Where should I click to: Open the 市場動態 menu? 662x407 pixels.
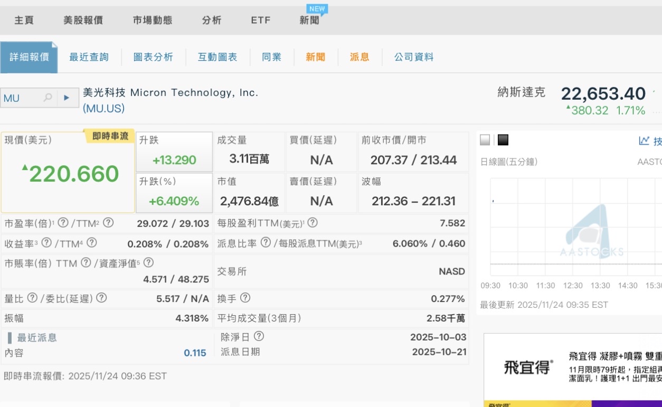[153, 21]
